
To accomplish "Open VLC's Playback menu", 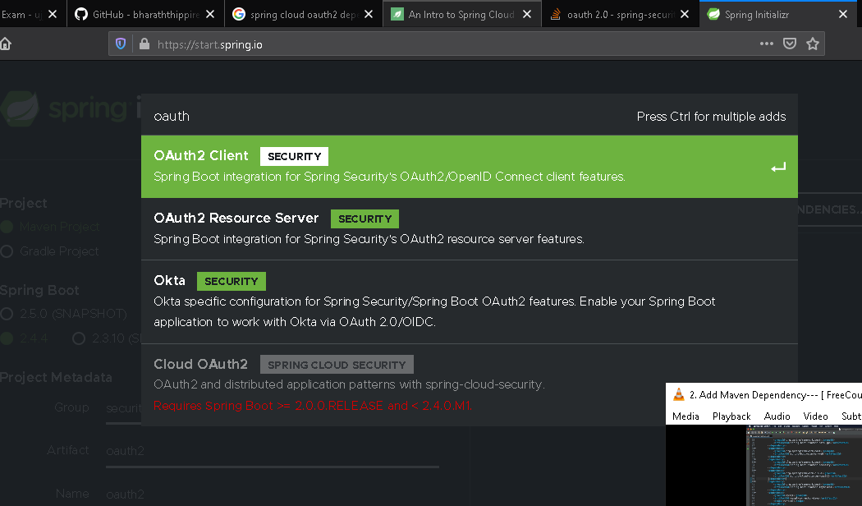I will coord(731,416).
